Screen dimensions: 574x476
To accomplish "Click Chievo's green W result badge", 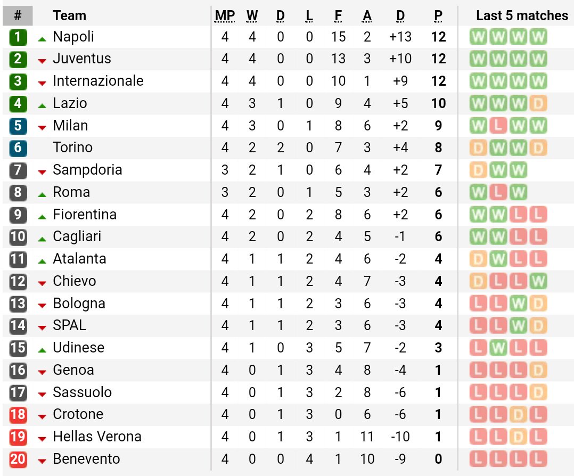I will 538,281.
